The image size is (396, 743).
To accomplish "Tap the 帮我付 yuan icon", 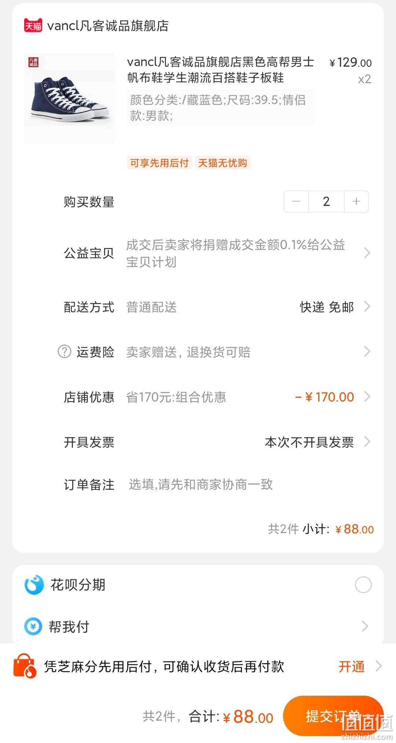I will coord(33,626).
